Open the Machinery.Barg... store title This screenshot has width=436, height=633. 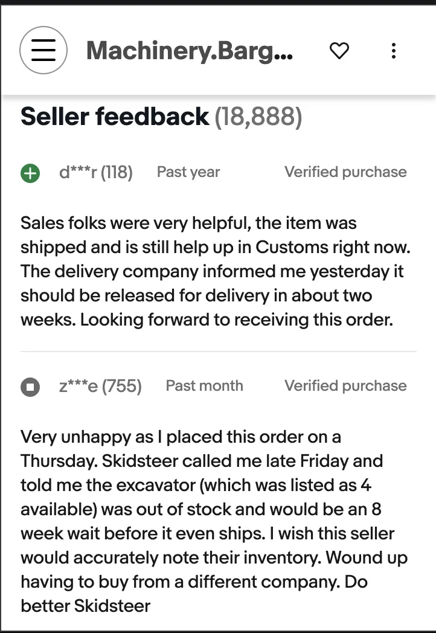pyautogui.click(x=190, y=51)
